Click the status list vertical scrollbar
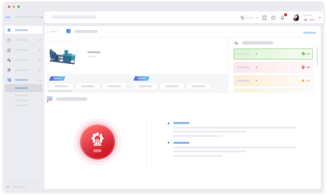327x196 pixels. pos(317,56)
